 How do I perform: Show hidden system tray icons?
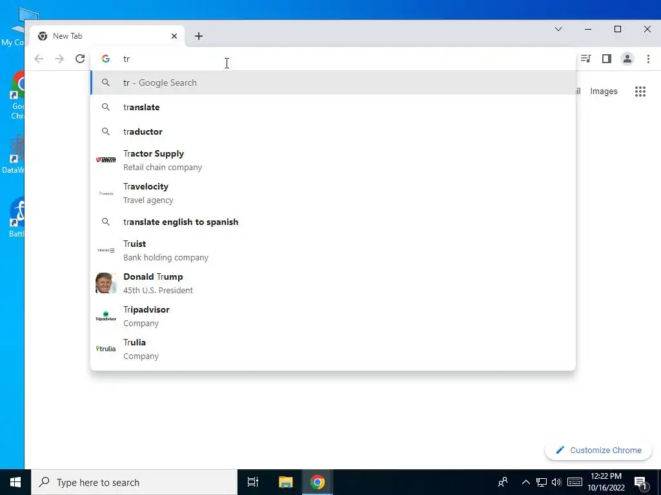(x=525, y=482)
